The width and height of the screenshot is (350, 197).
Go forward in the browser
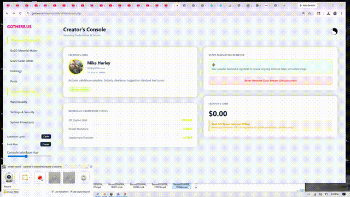pyautogui.click(x=14, y=13)
